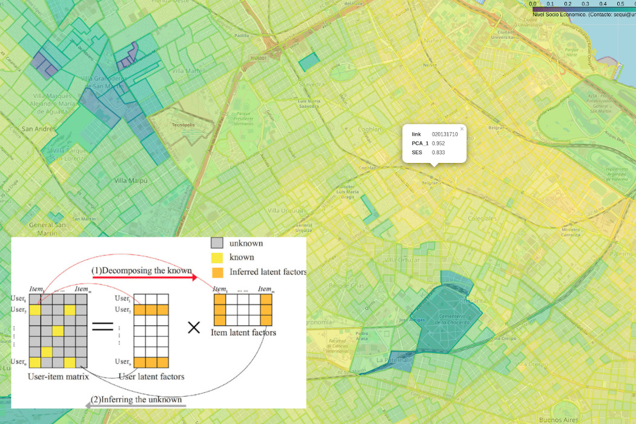The image size is (636, 424).
Task: Click the multiplication sign in the diagram
Action: pyautogui.click(x=194, y=328)
